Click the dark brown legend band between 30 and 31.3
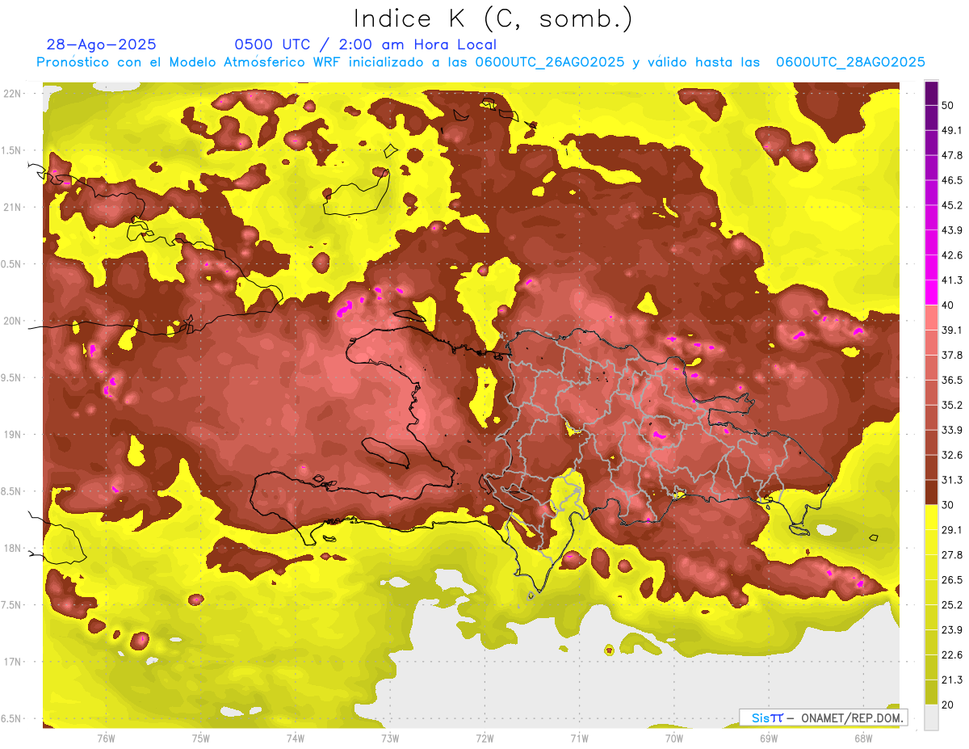969x749 pixels. [x=931, y=492]
